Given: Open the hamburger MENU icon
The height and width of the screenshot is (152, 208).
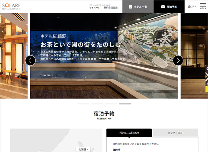Looking at the screenshot, I should pos(203,6).
